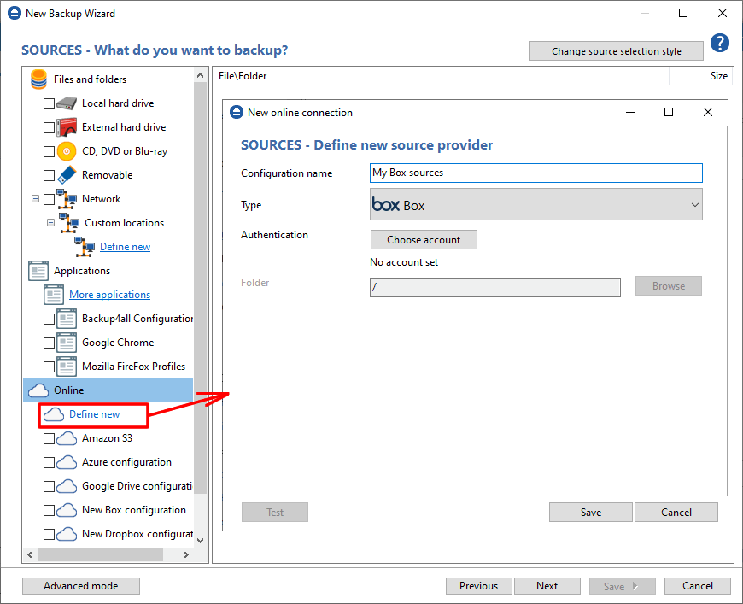Tick the Google Drive configuration checkbox
Screen dimensions: 743x604
tap(49, 486)
